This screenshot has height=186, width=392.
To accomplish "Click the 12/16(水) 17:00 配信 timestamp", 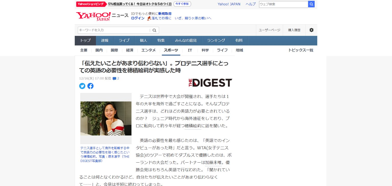I will coord(95,78).
